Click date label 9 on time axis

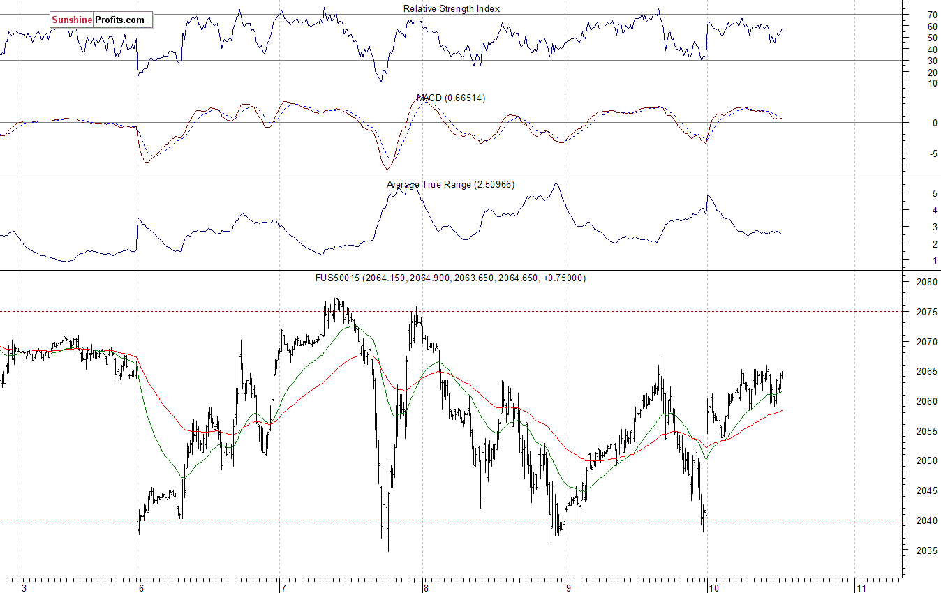point(568,587)
